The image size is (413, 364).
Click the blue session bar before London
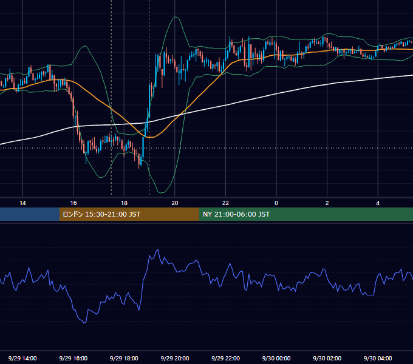click(30, 214)
